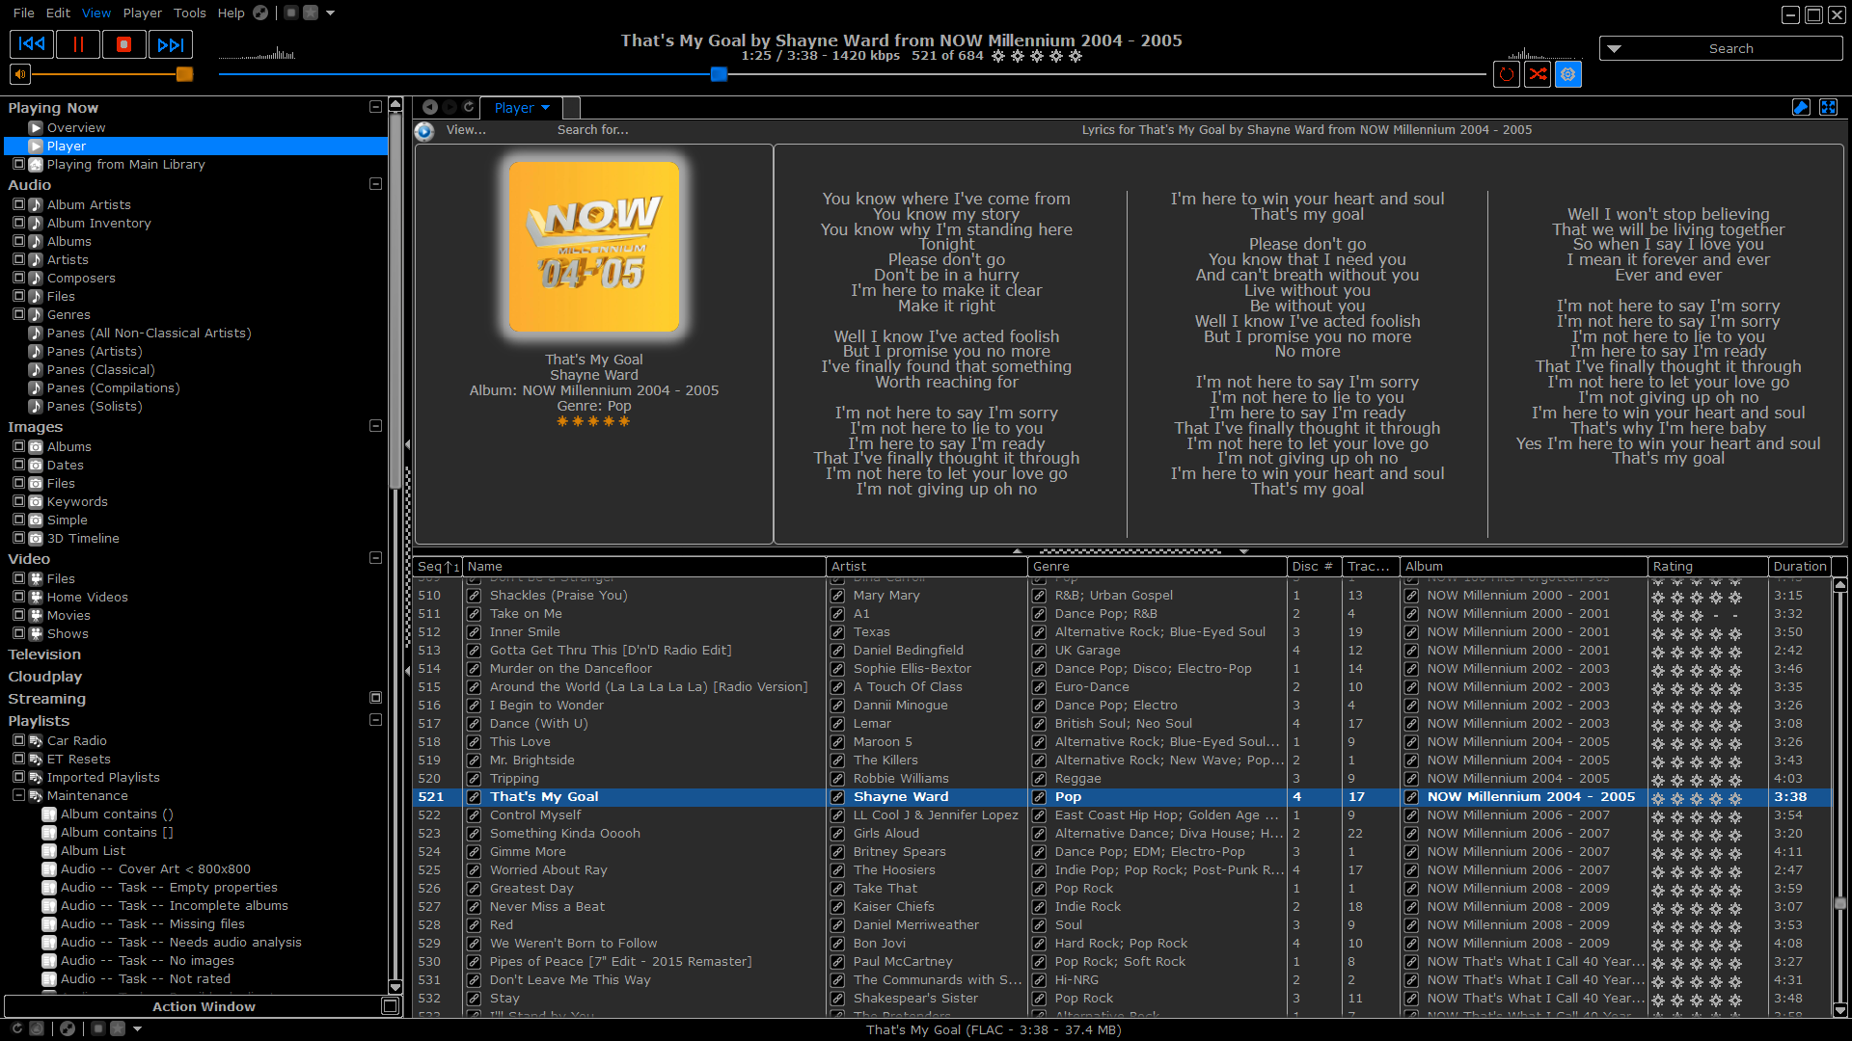Collapse the Maintenance playlist group
The height and width of the screenshot is (1041, 1852).
click(18, 795)
